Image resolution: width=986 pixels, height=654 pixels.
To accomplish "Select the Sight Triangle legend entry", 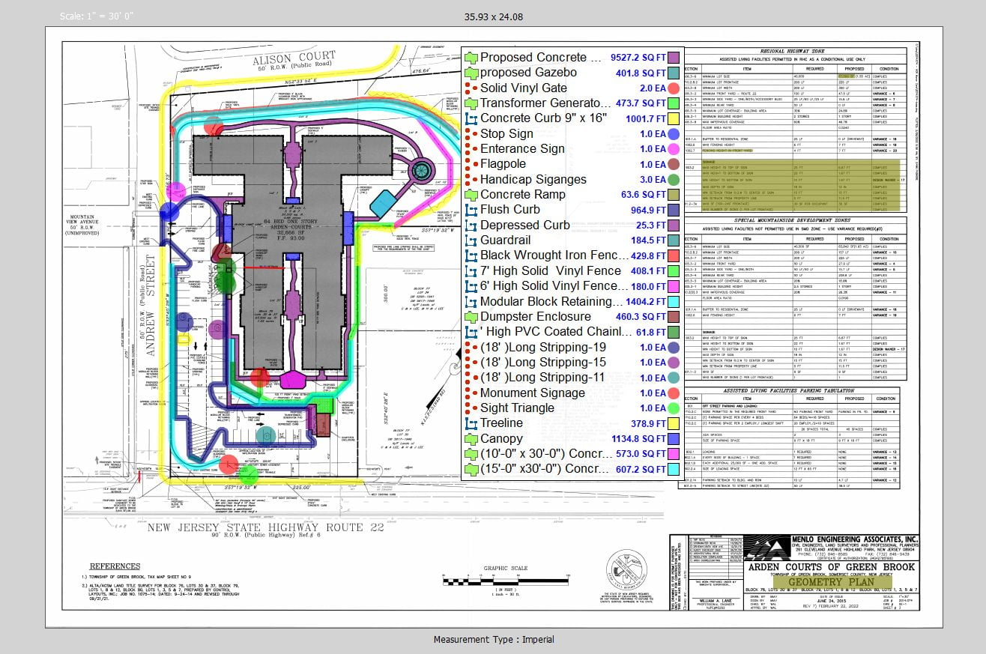I will click(x=517, y=408).
